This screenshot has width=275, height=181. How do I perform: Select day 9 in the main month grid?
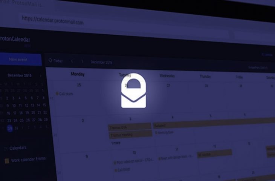pos(87,156)
